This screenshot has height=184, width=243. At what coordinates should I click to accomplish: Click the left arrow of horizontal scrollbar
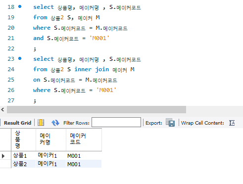coord(2,110)
